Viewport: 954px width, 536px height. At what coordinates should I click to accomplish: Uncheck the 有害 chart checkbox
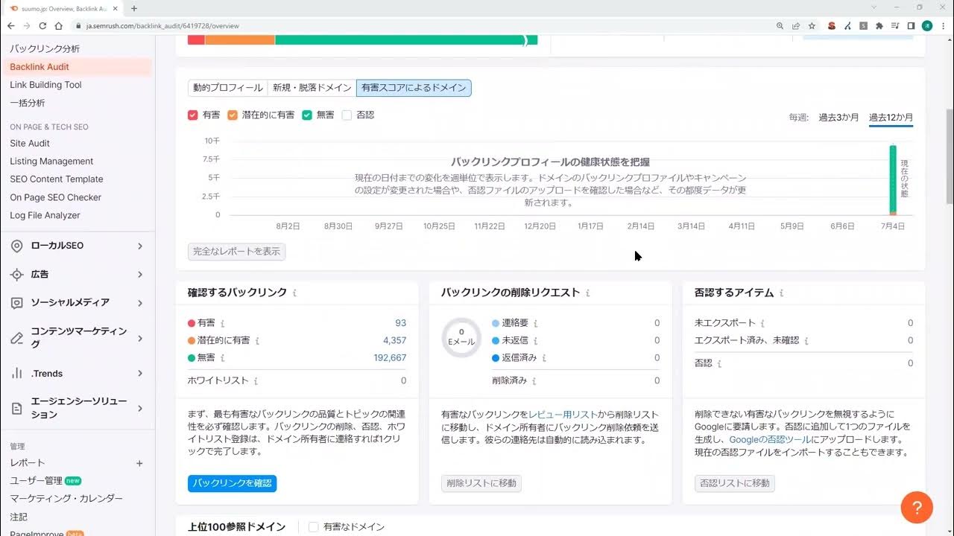193,115
